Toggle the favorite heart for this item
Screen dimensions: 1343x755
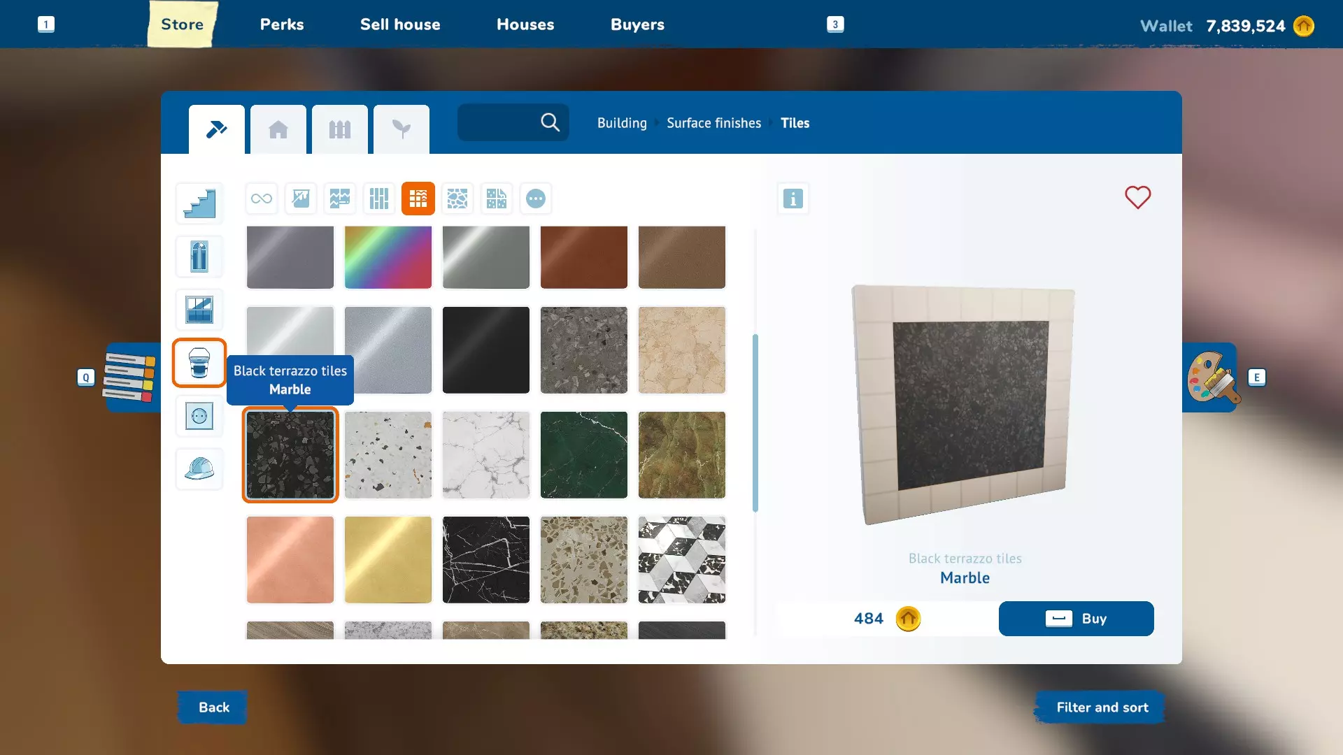pyautogui.click(x=1137, y=197)
